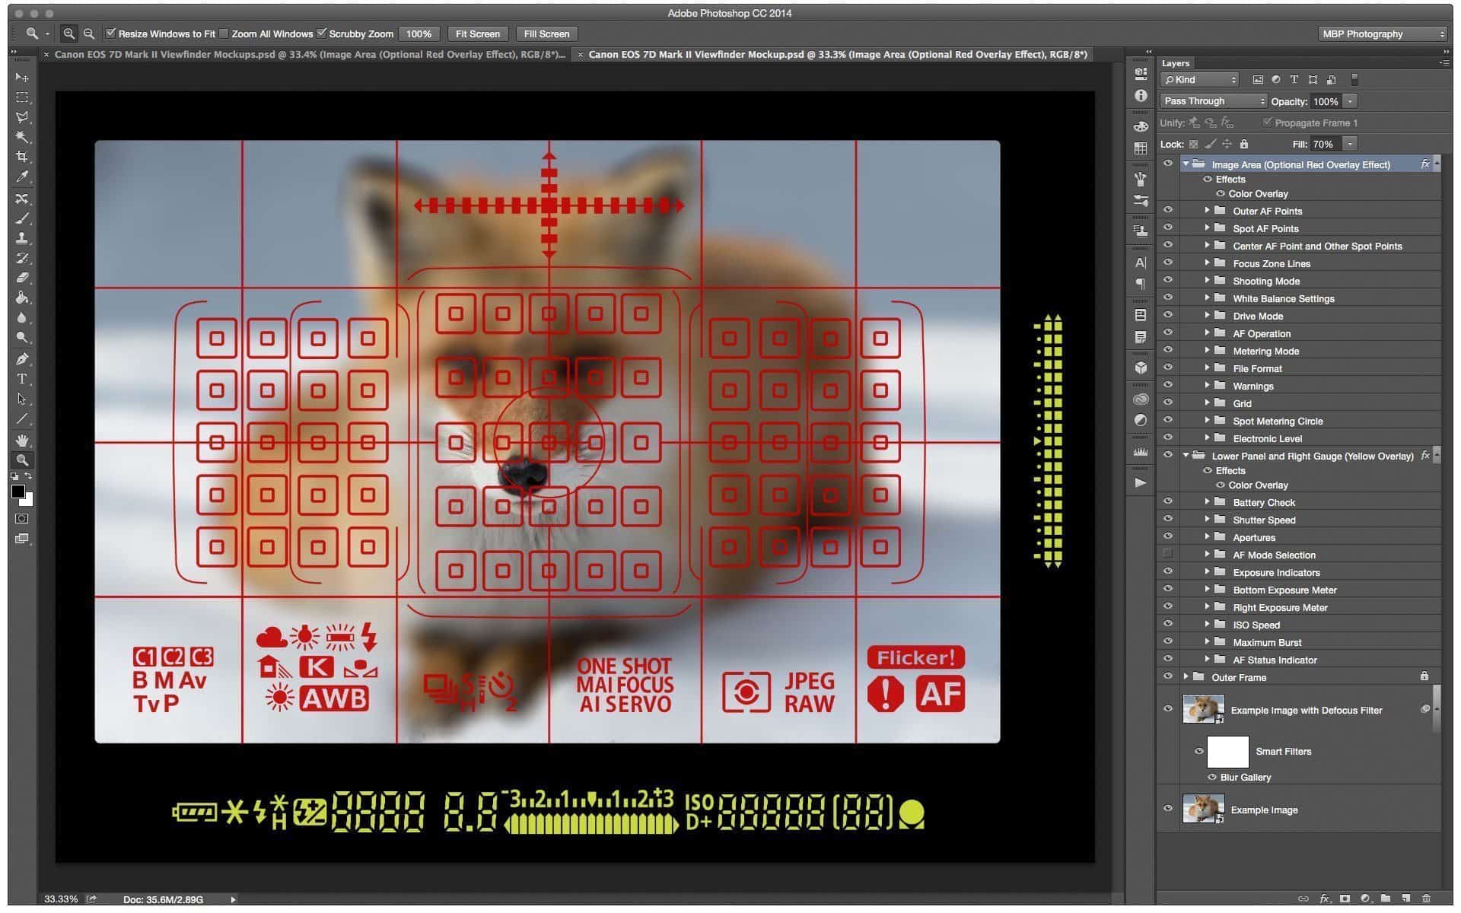Select the Clone Stamp tool

click(x=22, y=238)
